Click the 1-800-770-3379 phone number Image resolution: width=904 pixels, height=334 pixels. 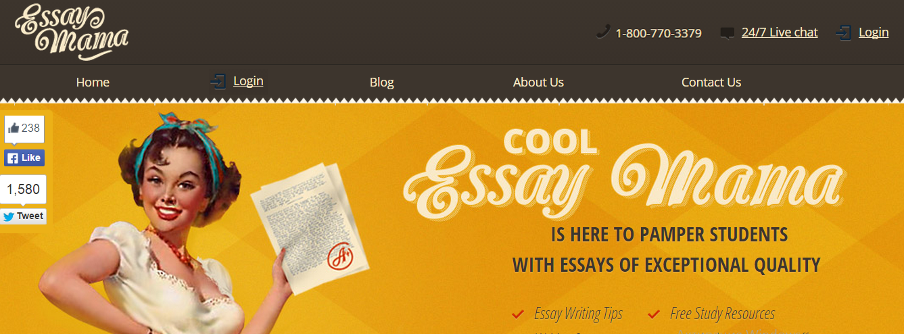[659, 33]
